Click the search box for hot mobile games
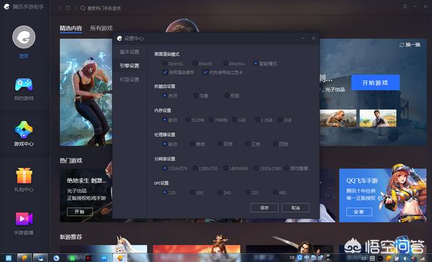The image size is (432, 262). 101,8
